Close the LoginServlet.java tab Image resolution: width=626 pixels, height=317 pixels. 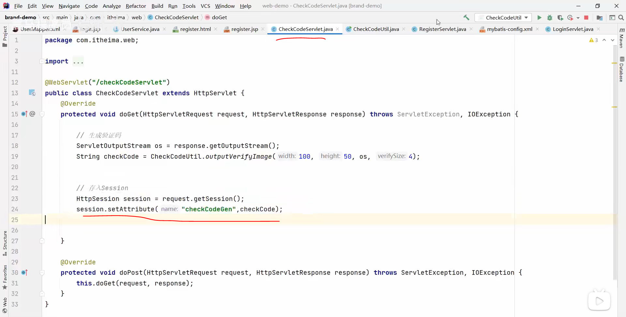pos(598,29)
